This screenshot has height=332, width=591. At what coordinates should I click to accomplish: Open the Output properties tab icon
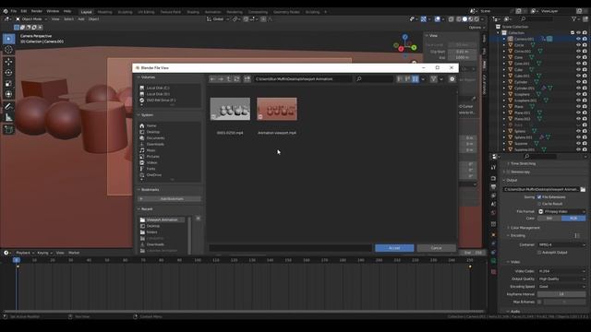493,187
